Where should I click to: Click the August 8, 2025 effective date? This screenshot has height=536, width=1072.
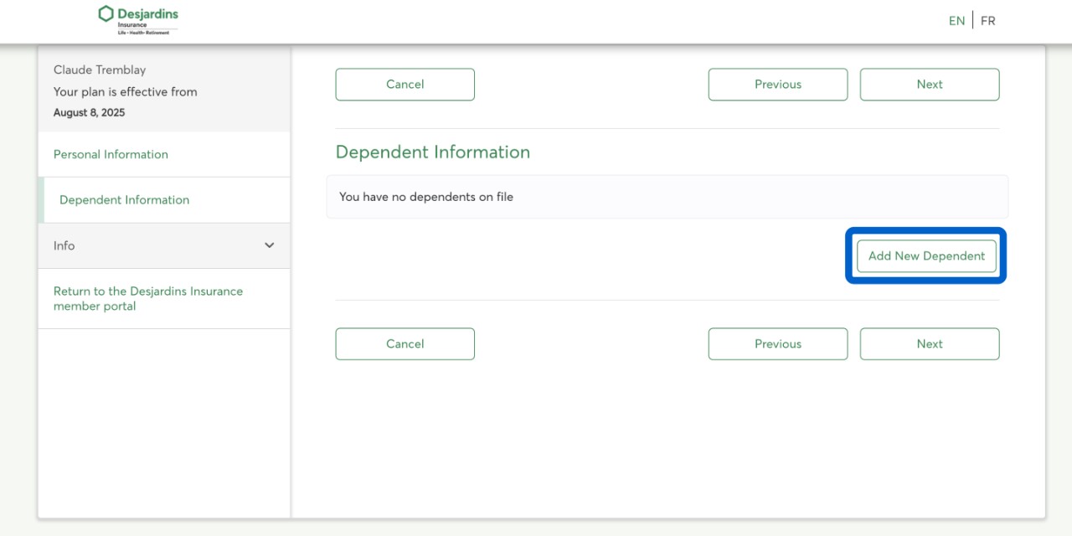tap(89, 112)
